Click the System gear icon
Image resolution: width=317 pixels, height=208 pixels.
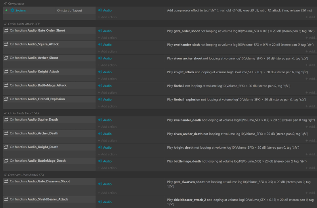click(x=12, y=11)
